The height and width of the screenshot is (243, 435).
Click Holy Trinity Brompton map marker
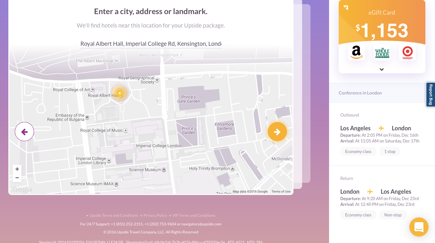tap(233, 169)
